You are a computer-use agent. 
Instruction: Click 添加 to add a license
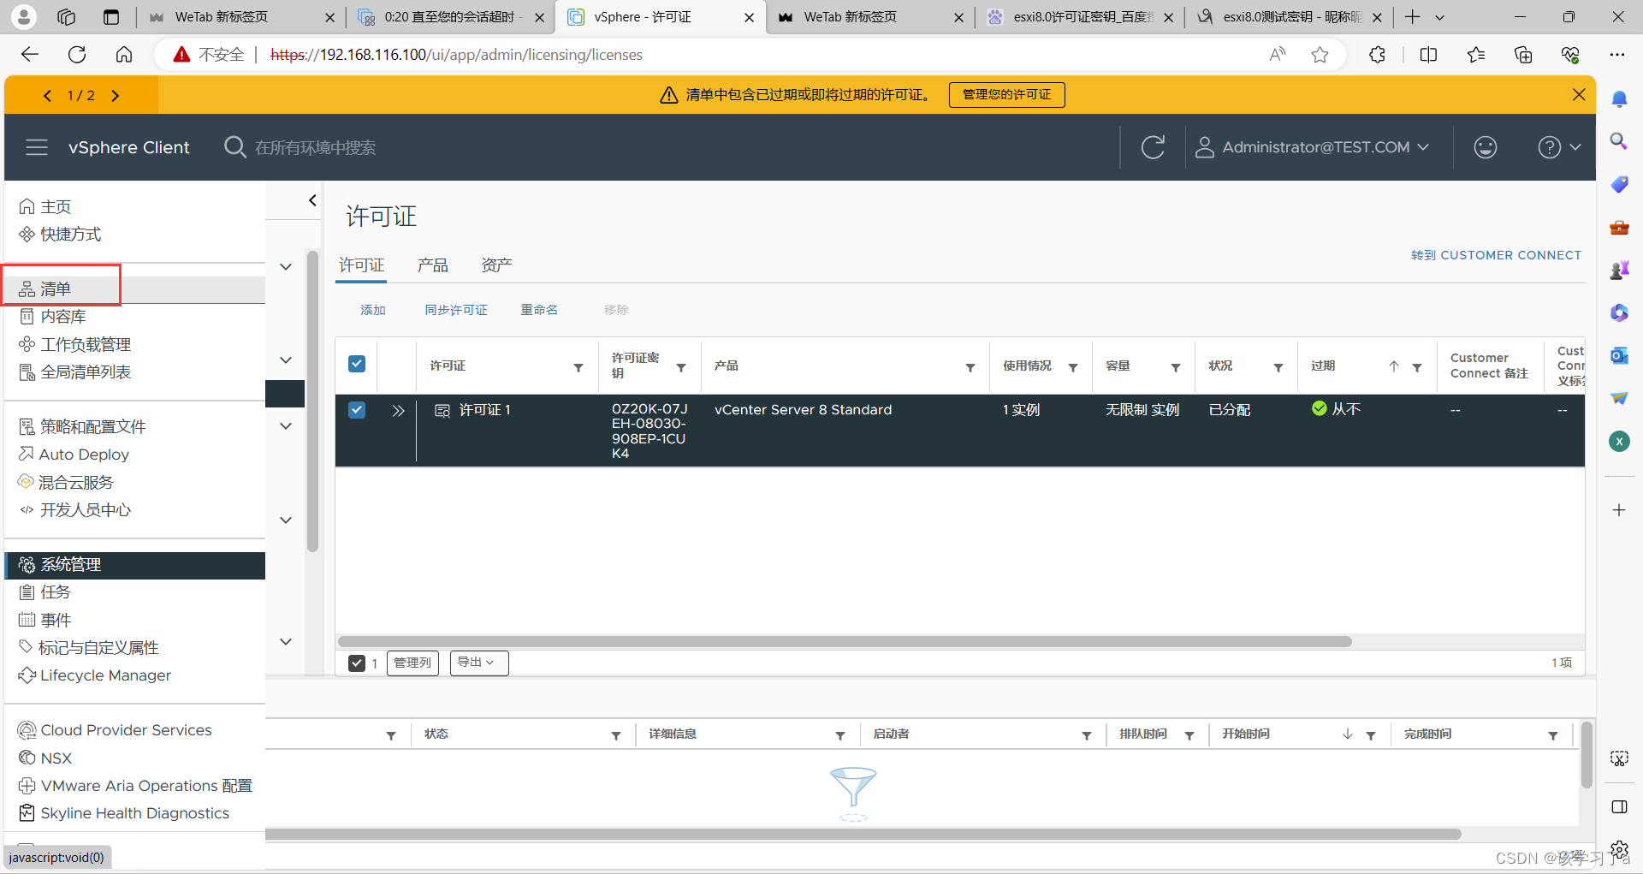(373, 310)
